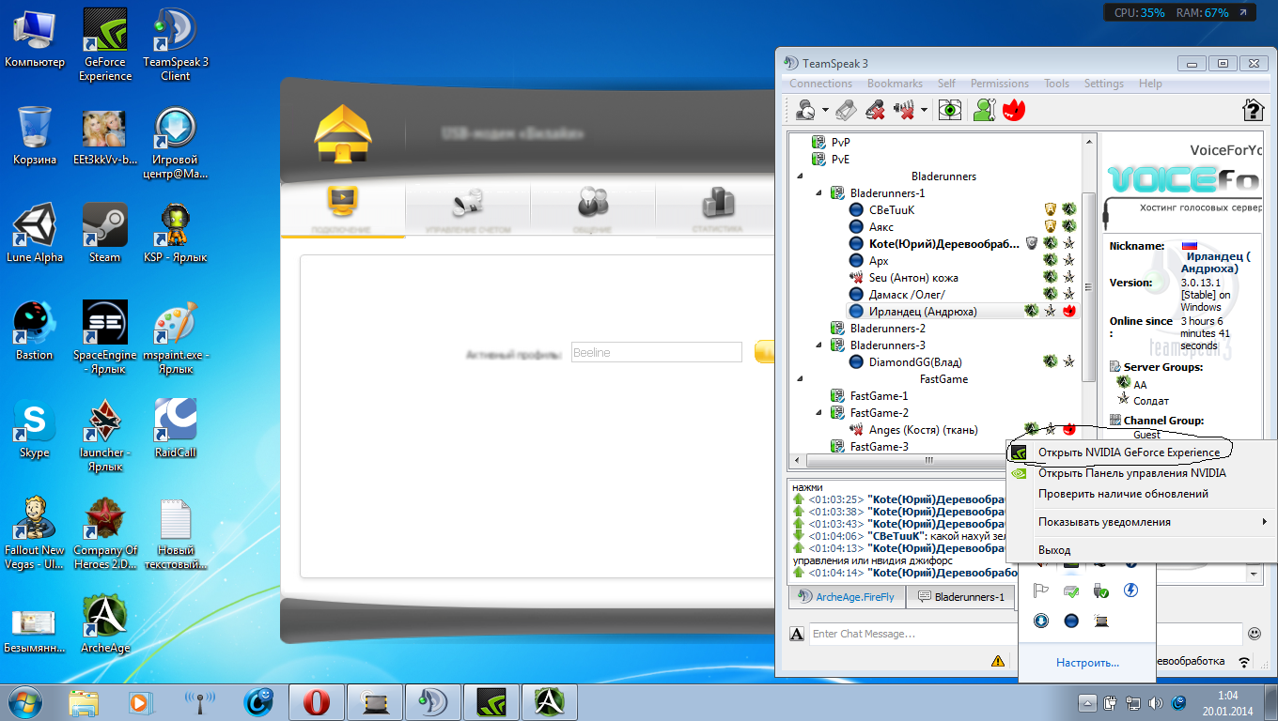
Task: Collapse the FastGame spacer group
Action: point(801,379)
